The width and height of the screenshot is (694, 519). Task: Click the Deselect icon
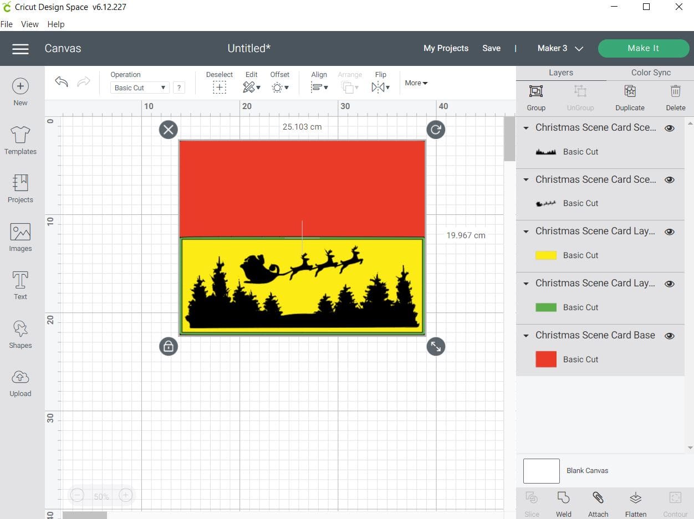[220, 87]
